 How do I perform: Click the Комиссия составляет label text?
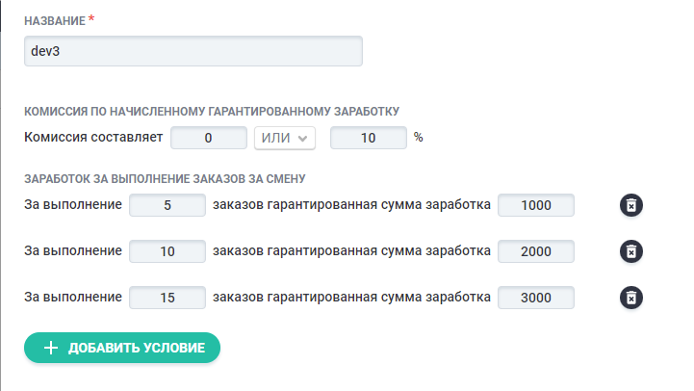click(93, 138)
